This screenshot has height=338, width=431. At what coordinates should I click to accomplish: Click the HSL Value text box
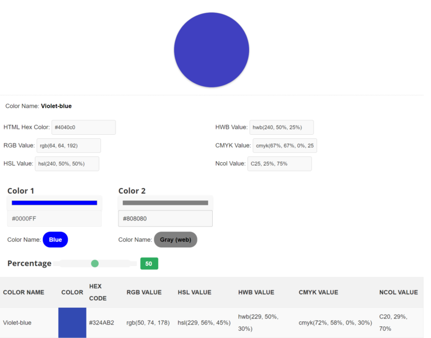pos(67,163)
